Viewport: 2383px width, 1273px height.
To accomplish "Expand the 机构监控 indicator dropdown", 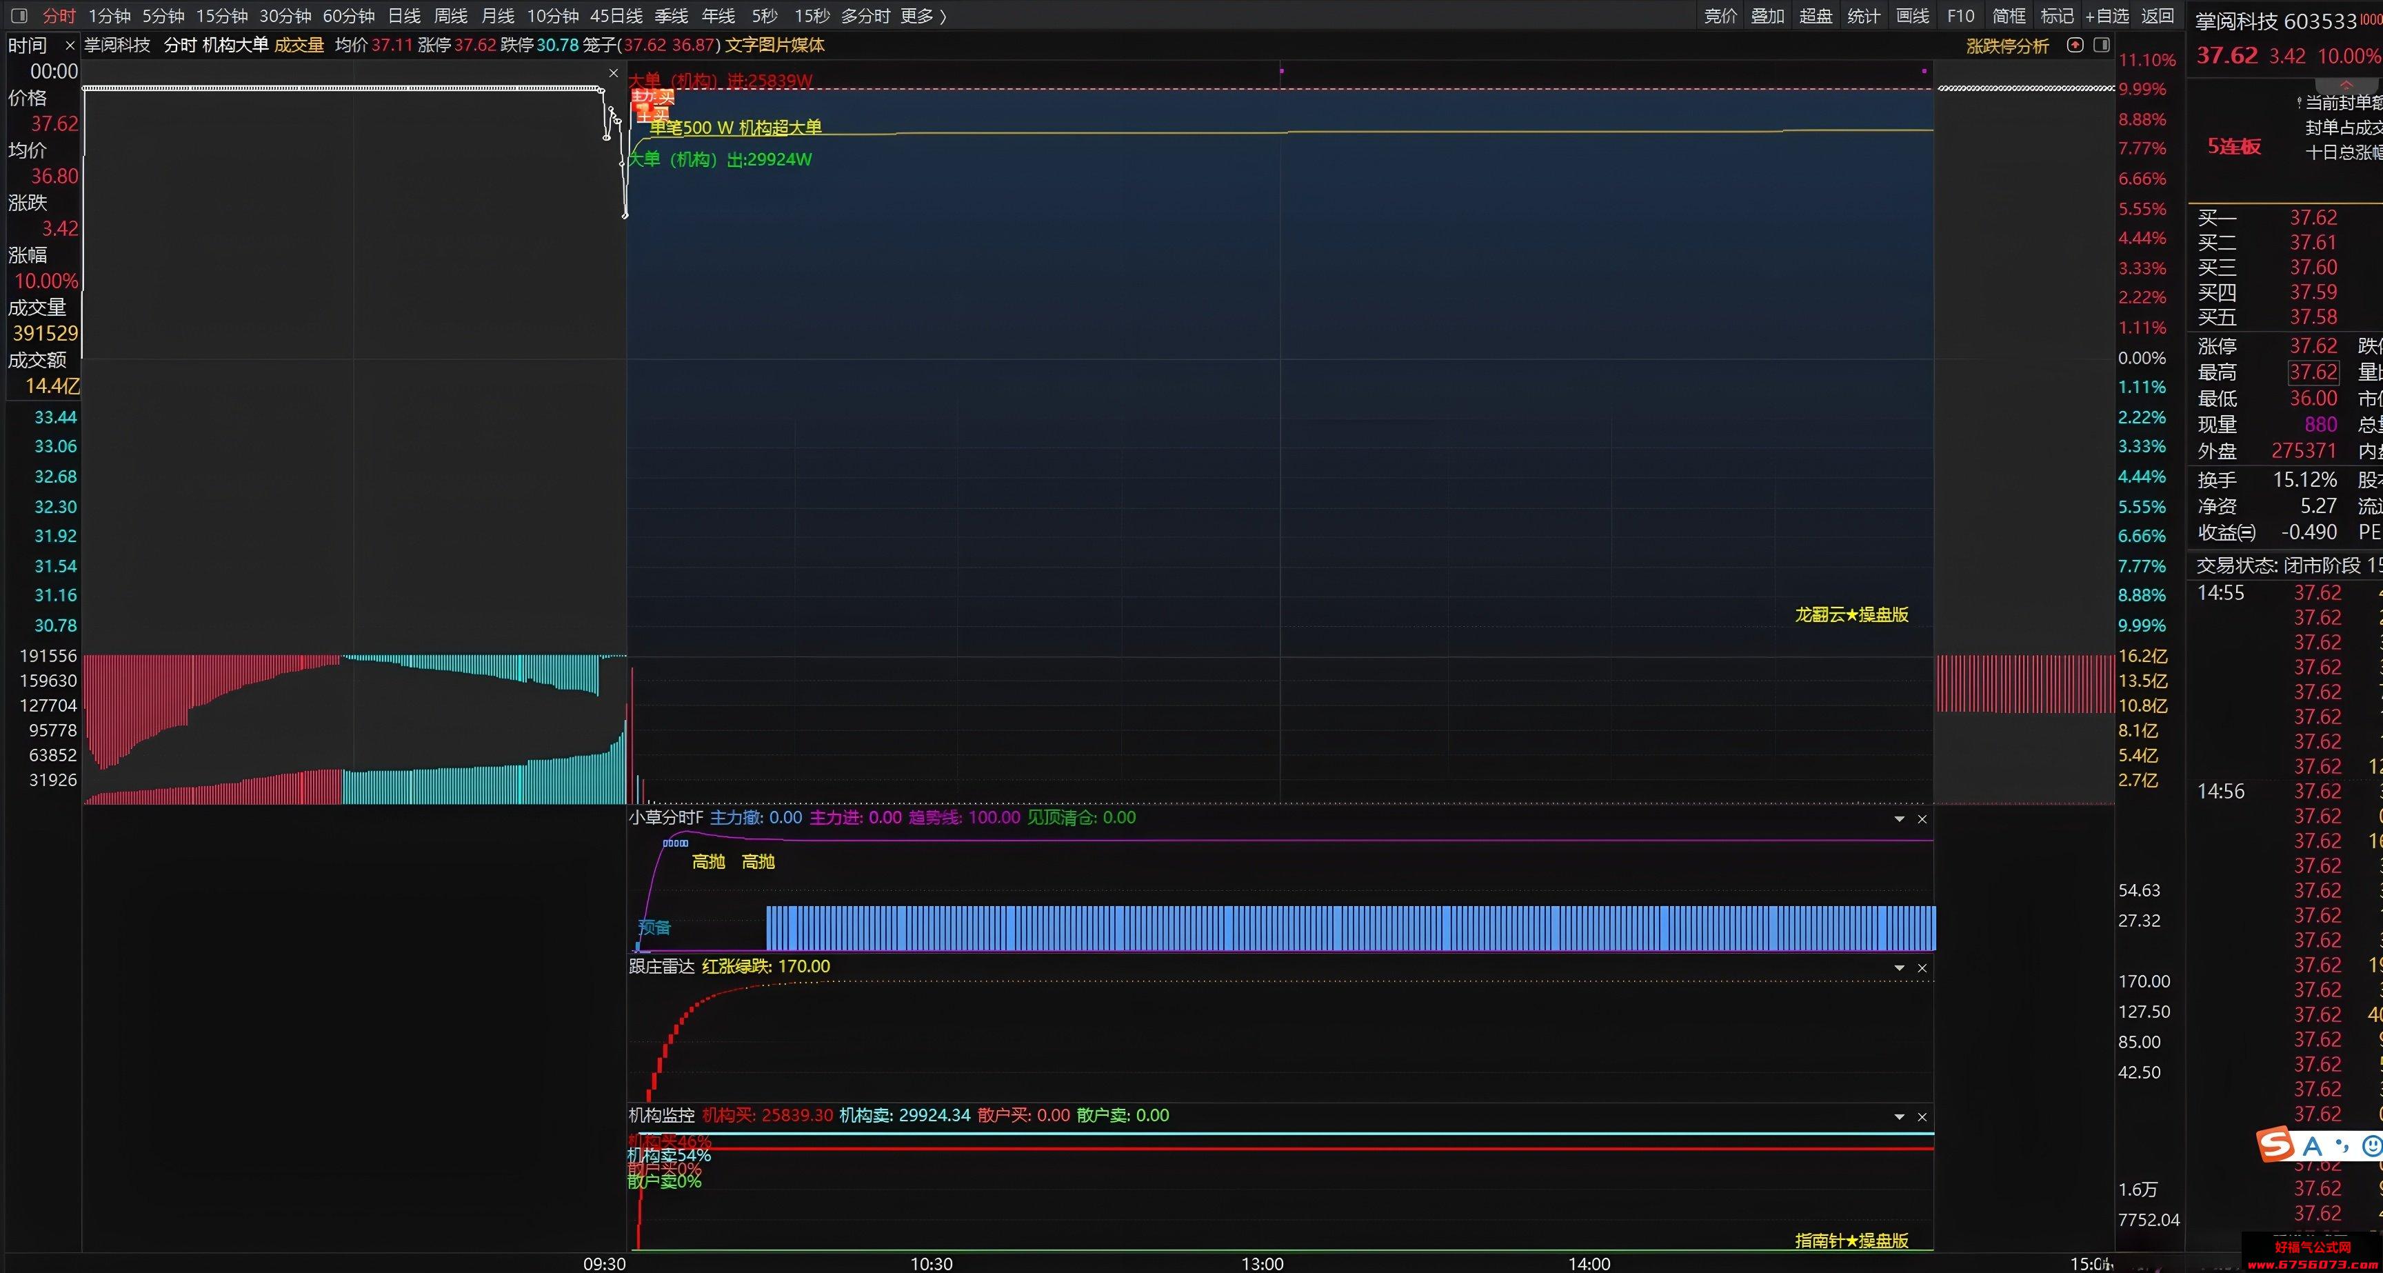I will (1899, 1116).
